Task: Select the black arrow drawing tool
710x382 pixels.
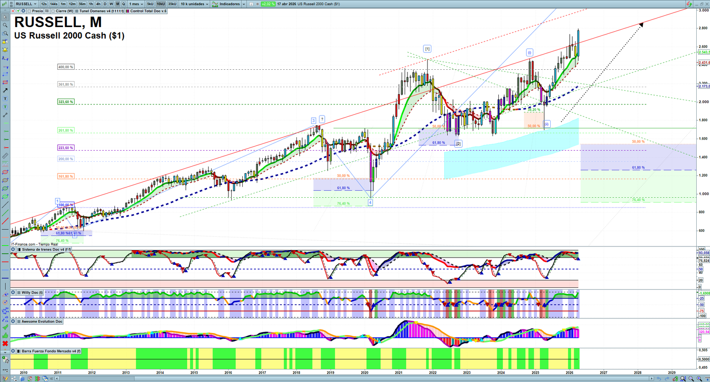Action: (x=5, y=91)
